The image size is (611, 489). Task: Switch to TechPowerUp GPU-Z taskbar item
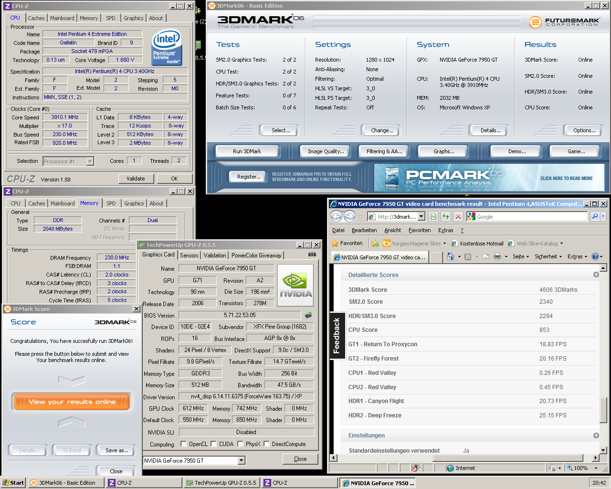pos(221,483)
